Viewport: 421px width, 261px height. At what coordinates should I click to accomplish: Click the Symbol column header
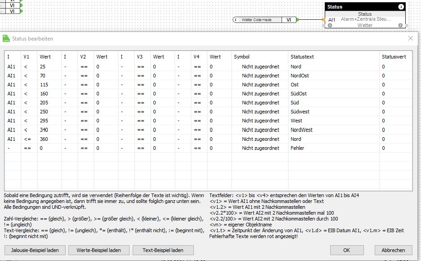[x=242, y=57]
